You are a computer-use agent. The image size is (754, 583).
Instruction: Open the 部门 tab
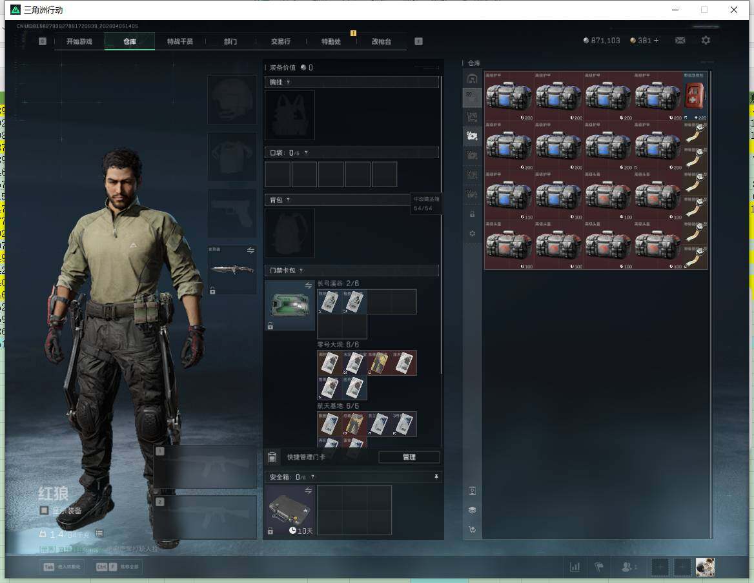coord(230,41)
